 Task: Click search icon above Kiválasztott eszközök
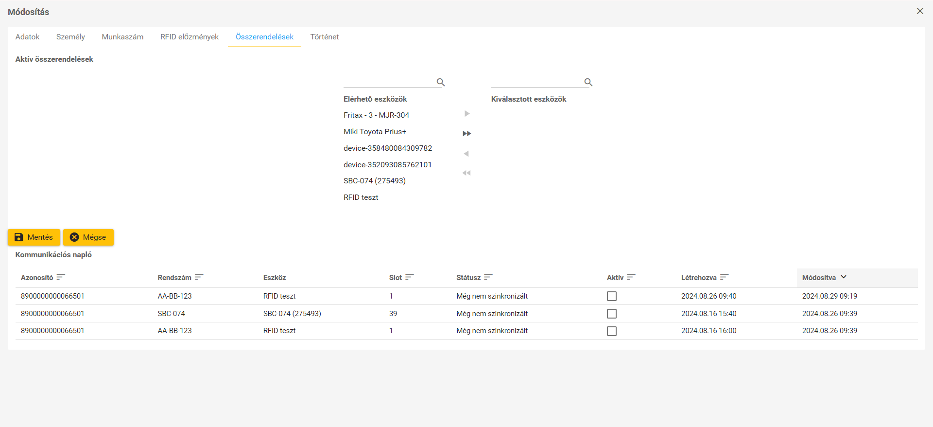[588, 82]
